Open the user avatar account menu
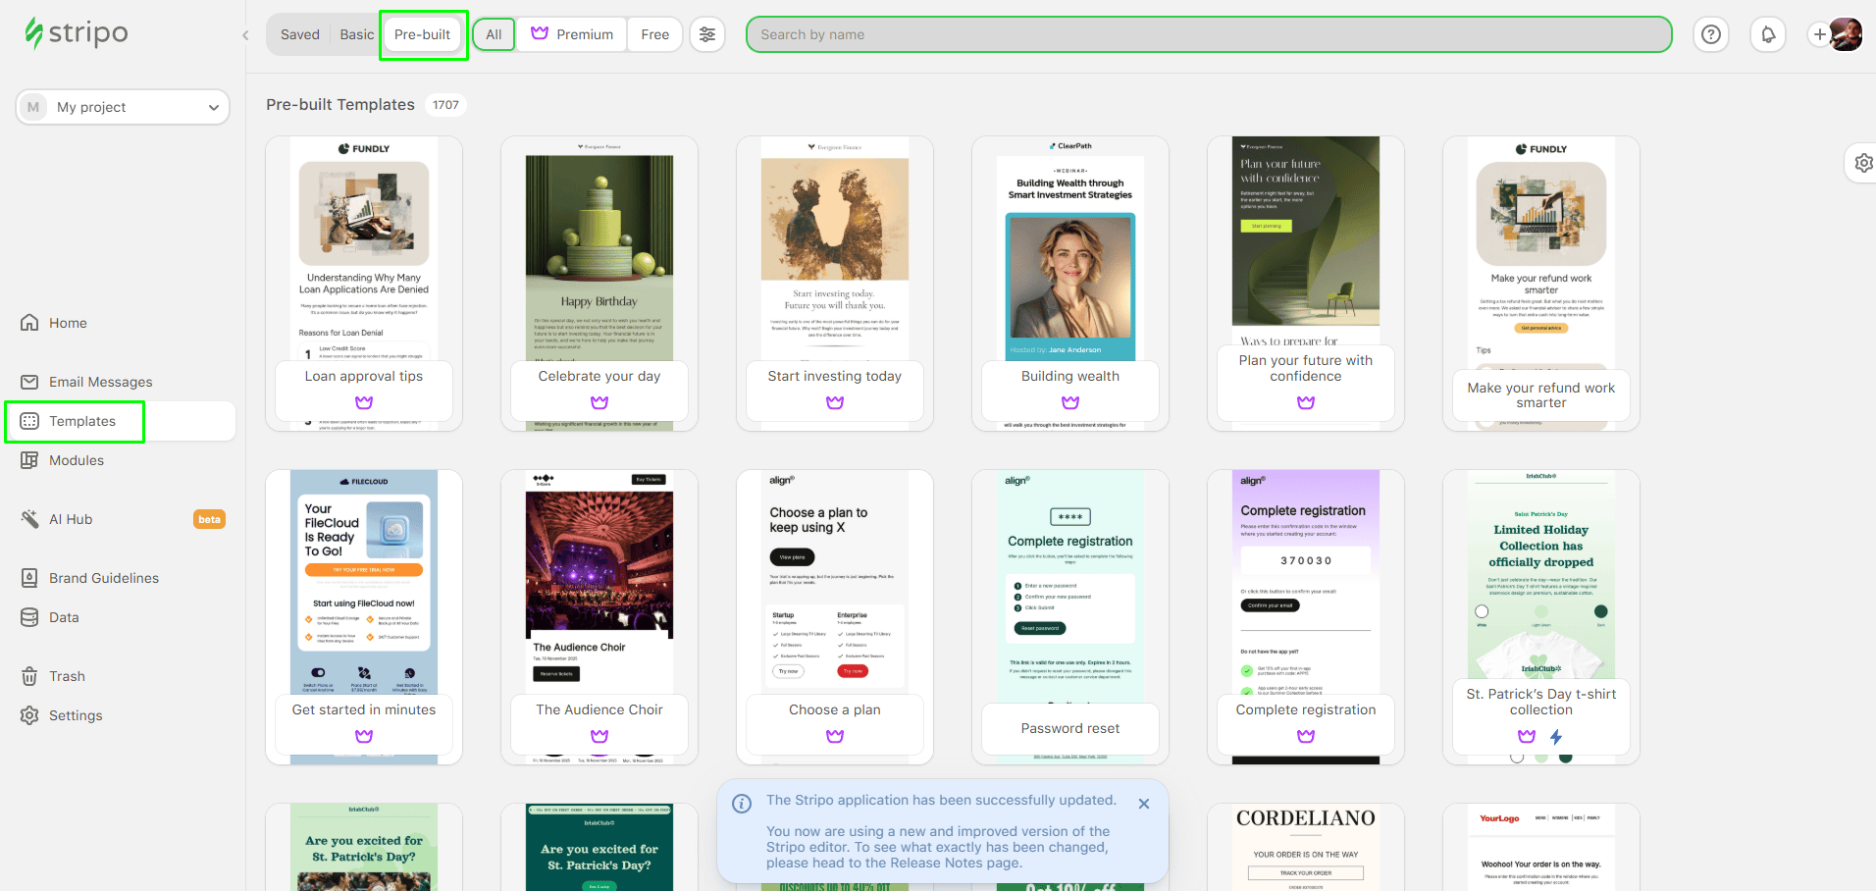 pos(1846,34)
